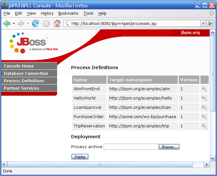
Task: Open the Edit menu
Action: (x=19, y=13)
